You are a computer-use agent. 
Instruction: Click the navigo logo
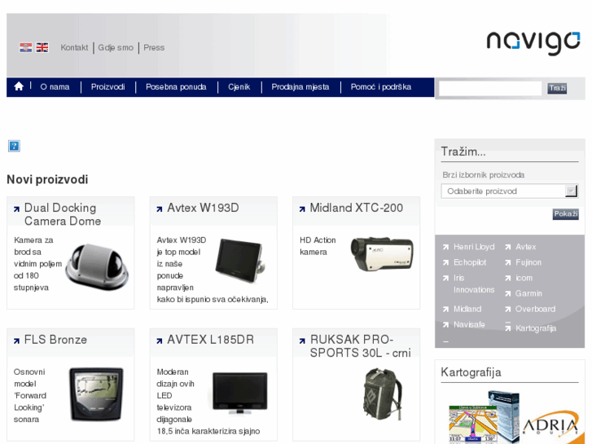(x=533, y=43)
